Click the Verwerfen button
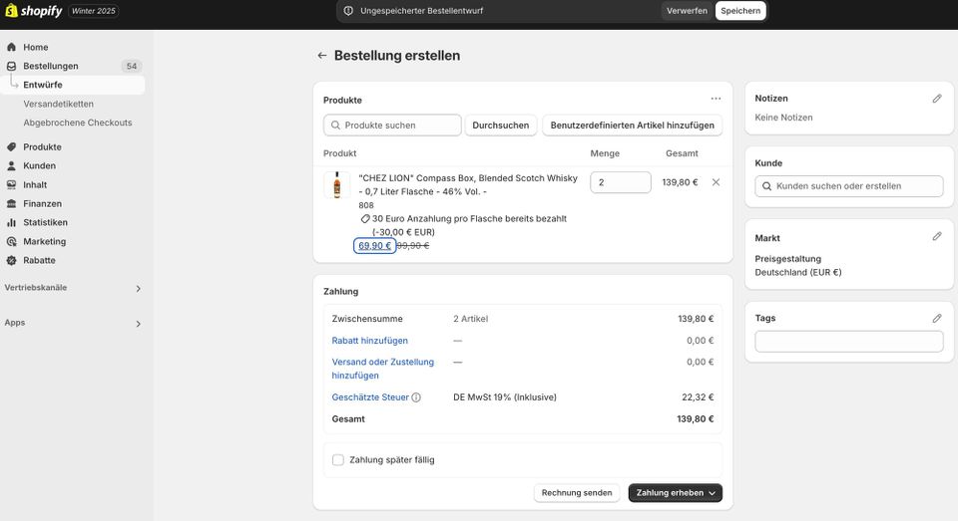The width and height of the screenshot is (958, 521). [687, 11]
